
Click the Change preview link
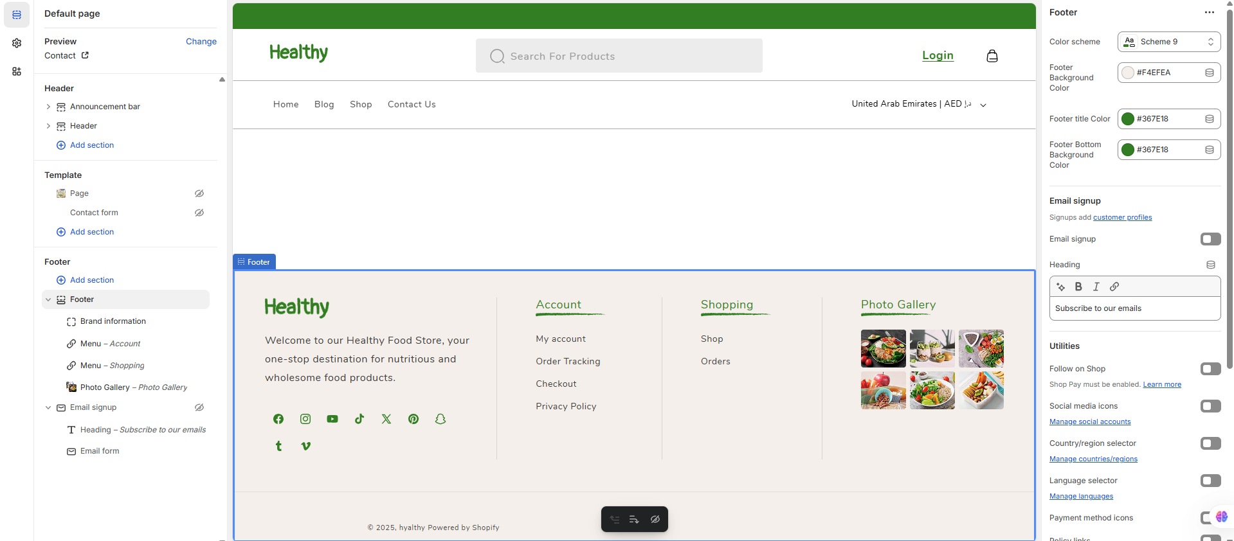point(201,41)
